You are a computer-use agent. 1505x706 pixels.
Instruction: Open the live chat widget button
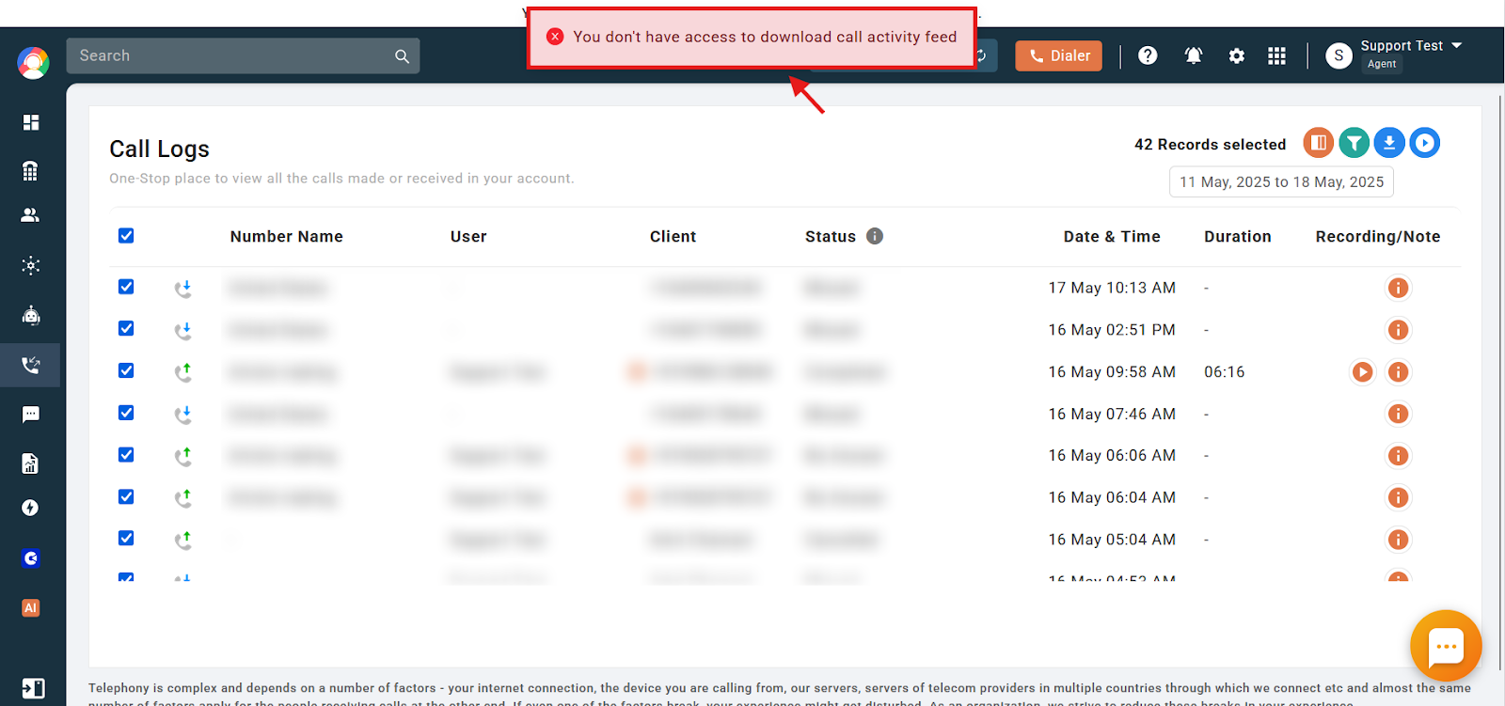pyautogui.click(x=1446, y=646)
